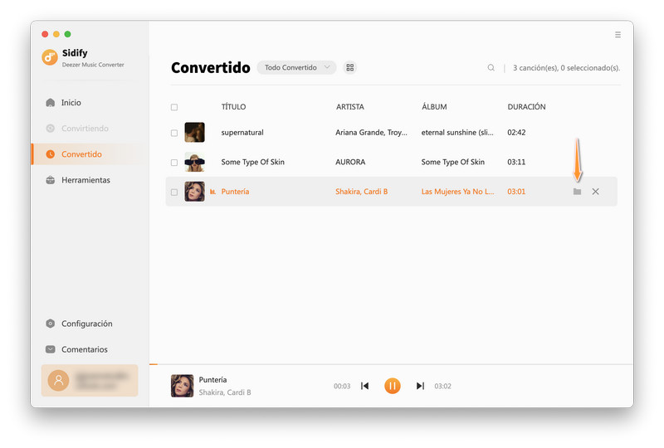
Task: Sort by DURACIÓN column header
Action: point(526,107)
